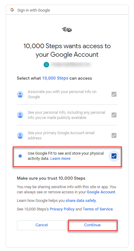Image resolution: width=134 pixels, height=251 pixels.
Task: Uncheck the Google Fit activity data checkbox
Action: click(114, 156)
